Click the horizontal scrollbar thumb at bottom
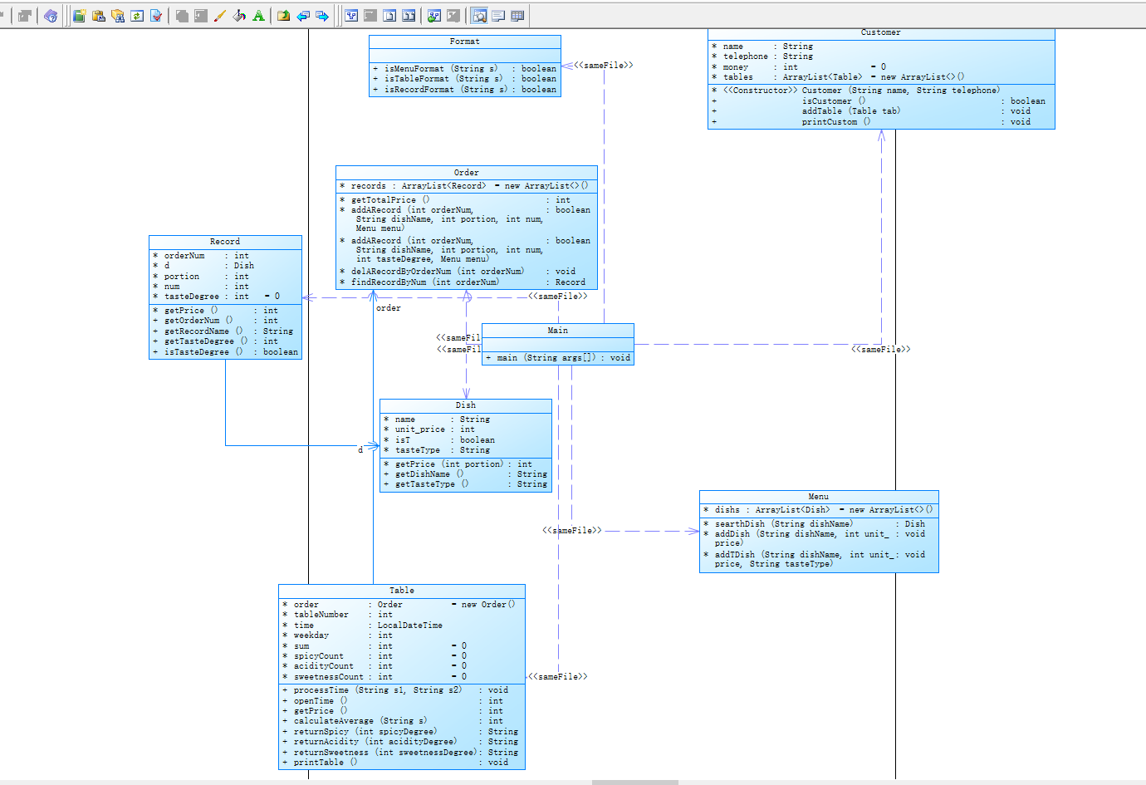 [635, 783]
